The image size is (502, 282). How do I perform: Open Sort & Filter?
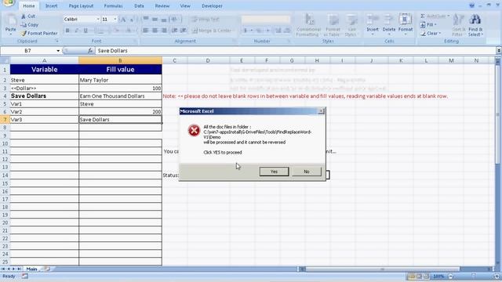[x=458, y=25]
